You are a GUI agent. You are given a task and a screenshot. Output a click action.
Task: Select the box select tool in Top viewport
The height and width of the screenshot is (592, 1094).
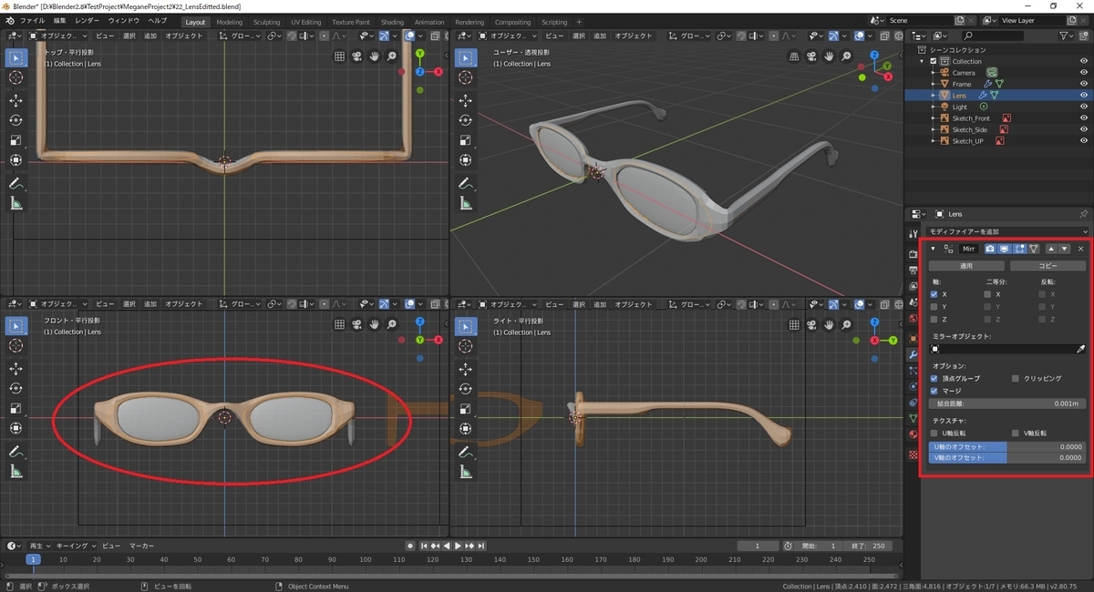pos(16,57)
